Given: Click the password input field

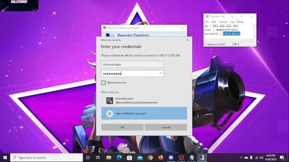Looking at the screenshot, I should coord(132,74).
